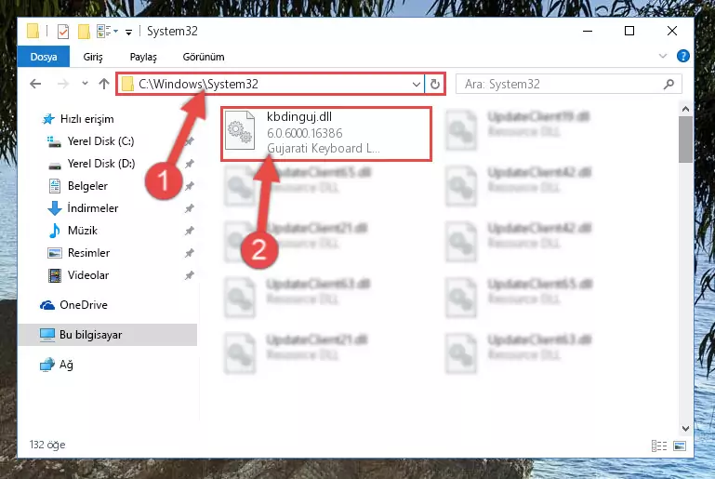Click the folder icon in address bar
The image size is (715, 479).
pyautogui.click(x=127, y=84)
